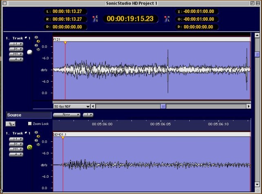The width and height of the screenshot is (262, 194).
Task: Open the panel layout icon menu near Zoom Lock
Action: pyautogui.click(x=11, y=124)
